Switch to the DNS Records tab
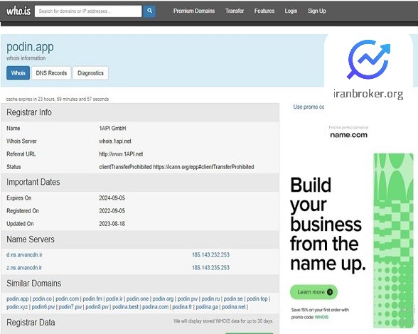The height and width of the screenshot is (334, 418). (x=51, y=73)
